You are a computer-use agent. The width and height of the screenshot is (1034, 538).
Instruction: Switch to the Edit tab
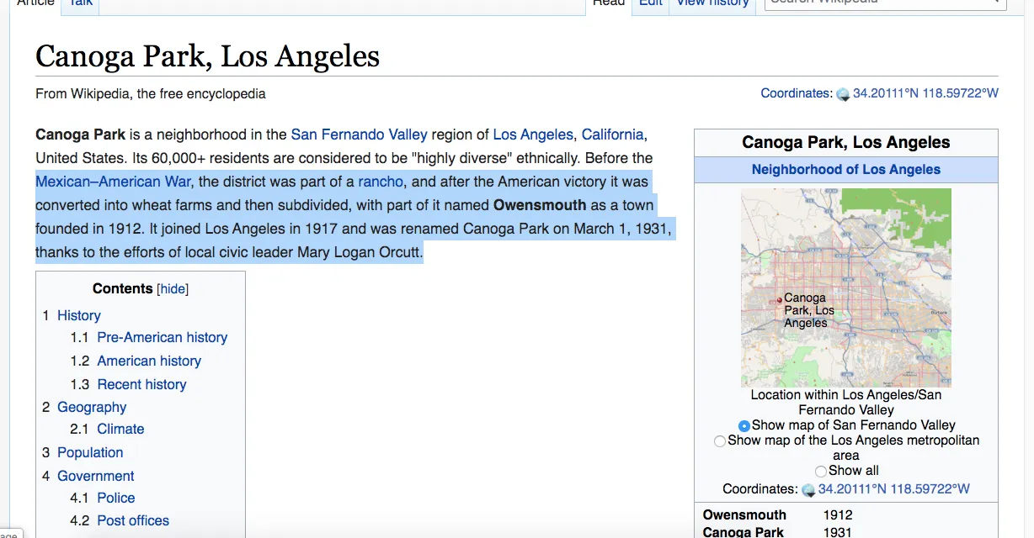(651, 3)
